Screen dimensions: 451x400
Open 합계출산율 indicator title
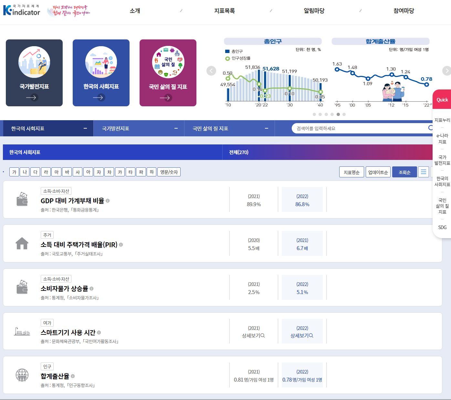click(x=55, y=376)
